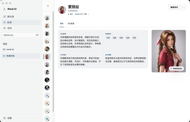The width and height of the screenshot is (190, 122).
Task: Click the sidebar collapse toggle icon
Action: click(x=48, y=6)
